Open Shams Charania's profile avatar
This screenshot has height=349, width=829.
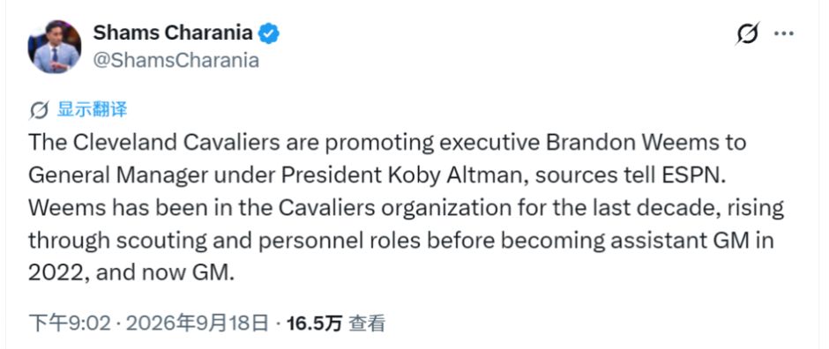(x=55, y=47)
